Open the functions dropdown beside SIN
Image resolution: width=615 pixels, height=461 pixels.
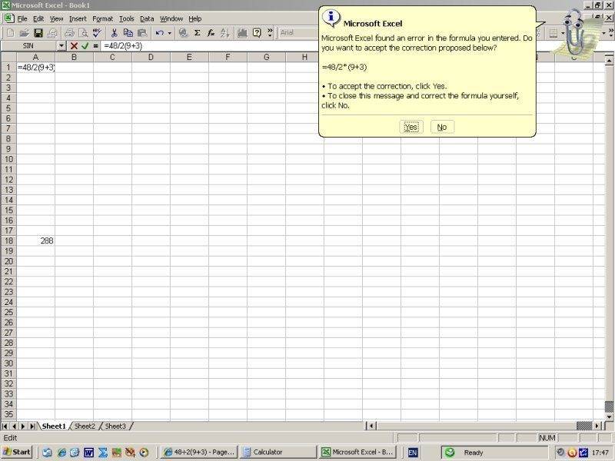[x=61, y=46]
